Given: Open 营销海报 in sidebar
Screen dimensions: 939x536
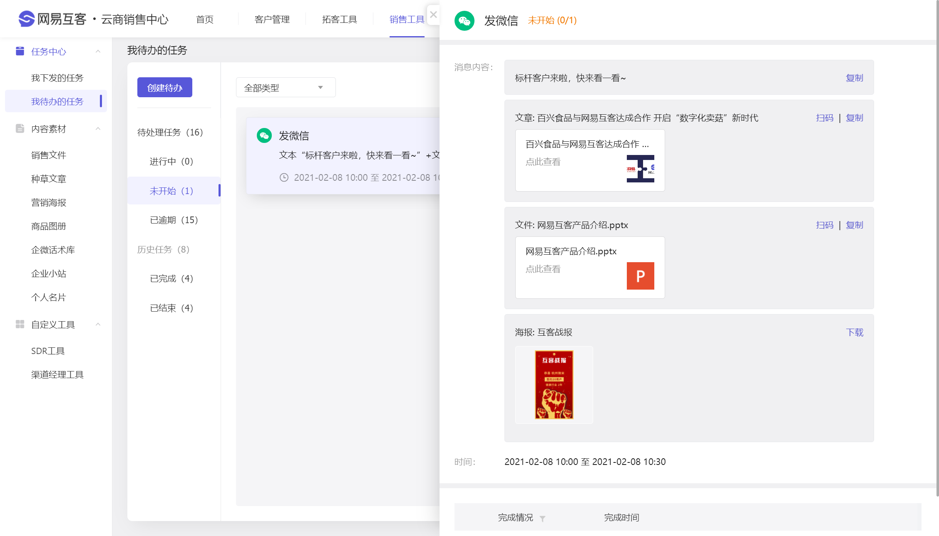Looking at the screenshot, I should (x=48, y=202).
